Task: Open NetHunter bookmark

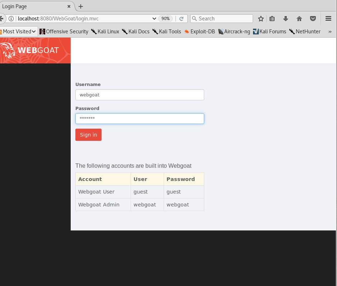Action: coord(305,32)
